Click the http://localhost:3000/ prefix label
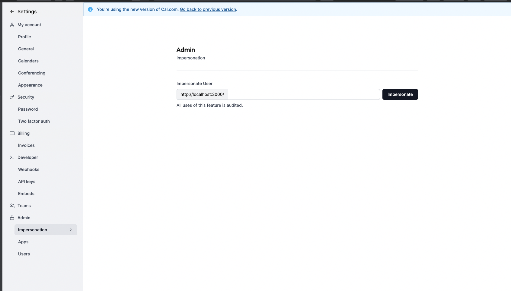 [x=202, y=94]
